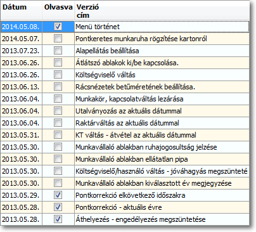Viewport: 256px width, 232px height.
Task: Check Olvasva for Munkavállaló ablakban ellátatlan pipa
Action: pyautogui.click(x=58, y=159)
